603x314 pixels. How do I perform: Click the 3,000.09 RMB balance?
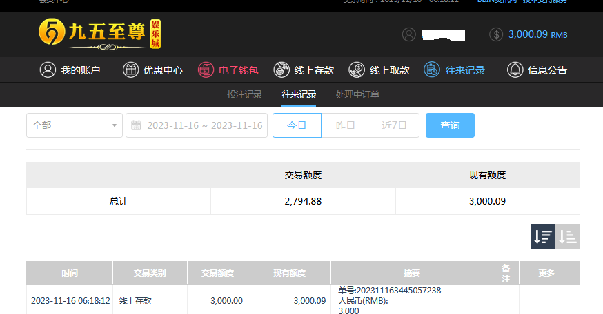click(537, 34)
